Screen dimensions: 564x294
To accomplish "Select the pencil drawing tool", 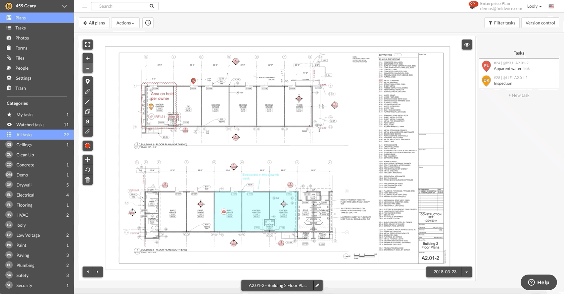I will click(x=88, y=101).
